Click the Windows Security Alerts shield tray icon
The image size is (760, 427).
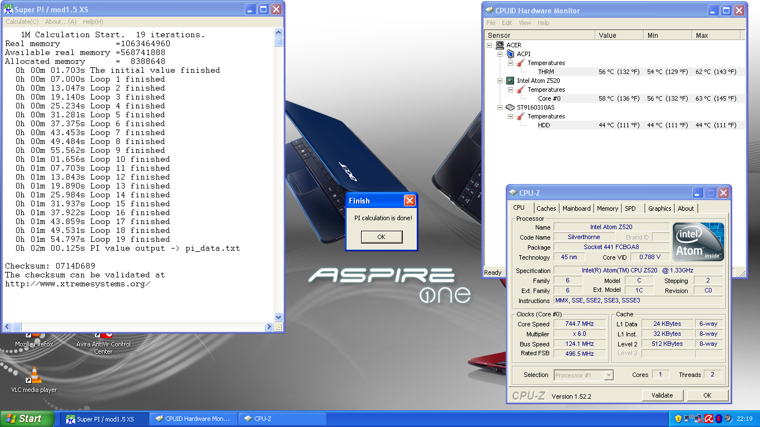tap(678, 419)
